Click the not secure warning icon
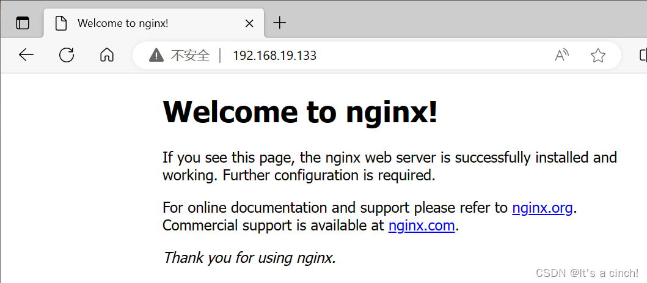Screen dimensions: 647x283 point(156,55)
